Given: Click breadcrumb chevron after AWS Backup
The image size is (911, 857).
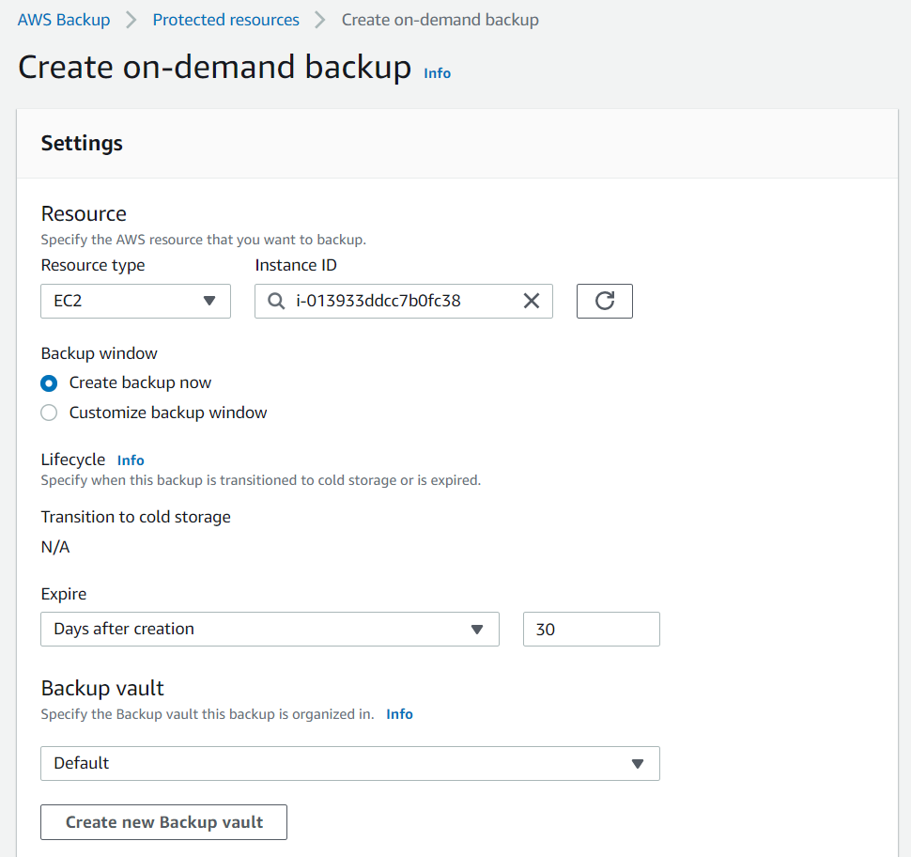Looking at the screenshot, I should coord(131,21).
